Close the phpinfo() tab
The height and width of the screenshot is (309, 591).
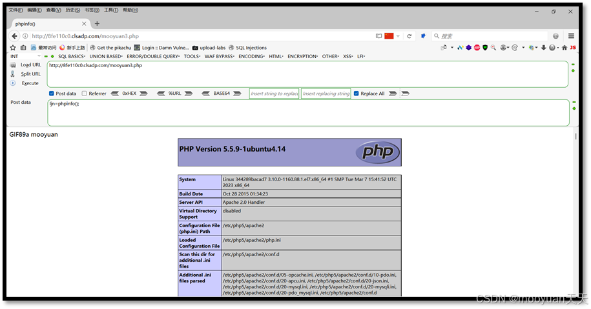click(84, 24)
